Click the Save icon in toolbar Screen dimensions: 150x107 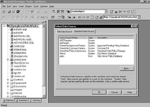point(14,12)
